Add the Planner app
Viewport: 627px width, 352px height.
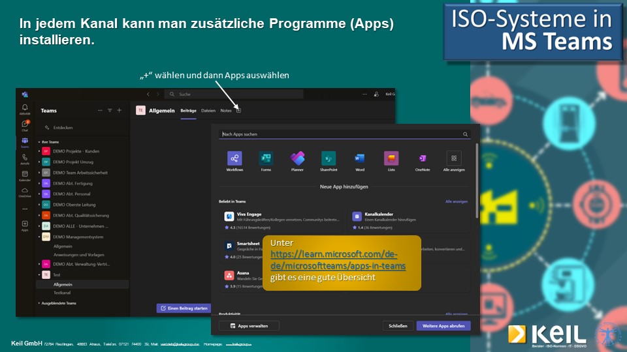tap(297, 158)
